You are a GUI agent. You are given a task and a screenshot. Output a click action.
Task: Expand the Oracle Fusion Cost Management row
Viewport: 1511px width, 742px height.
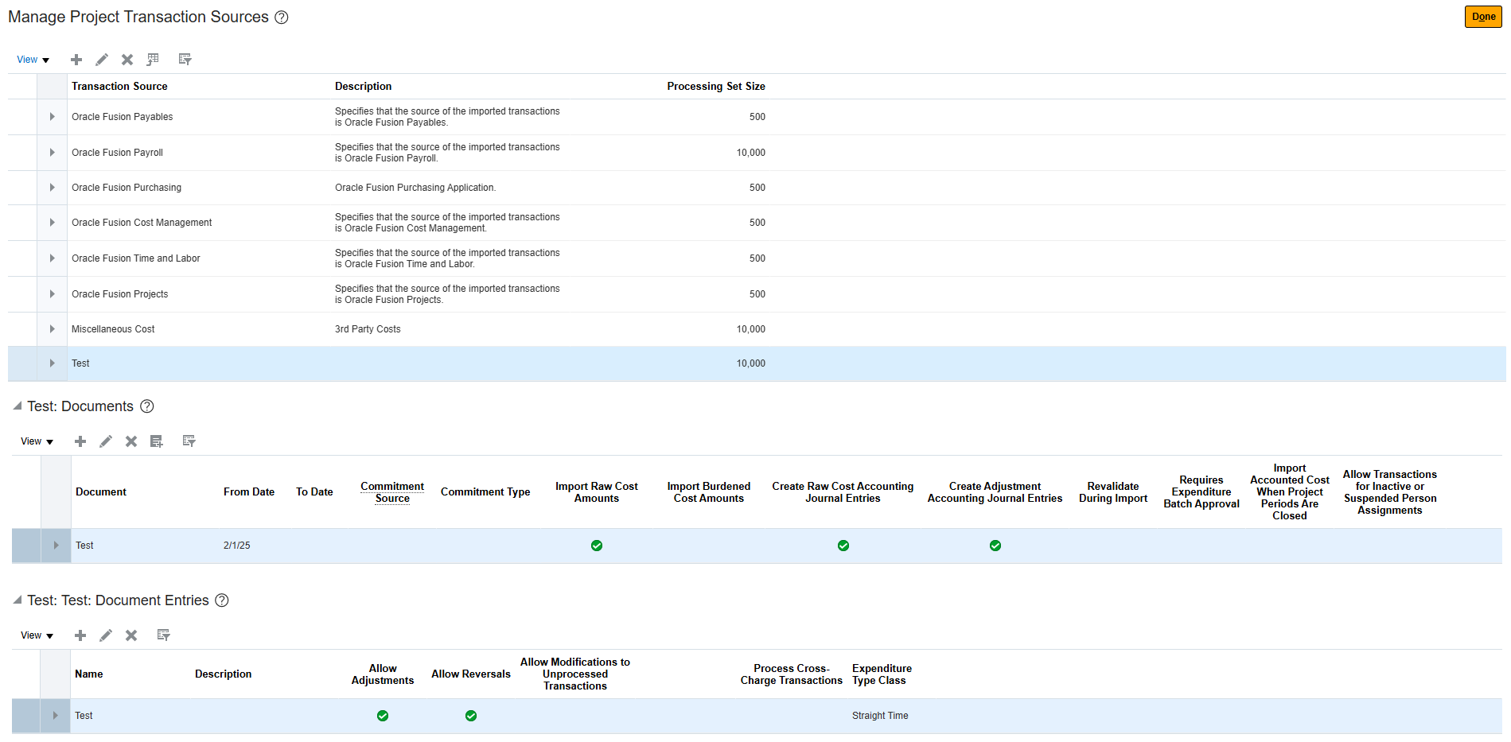[53, 223]
